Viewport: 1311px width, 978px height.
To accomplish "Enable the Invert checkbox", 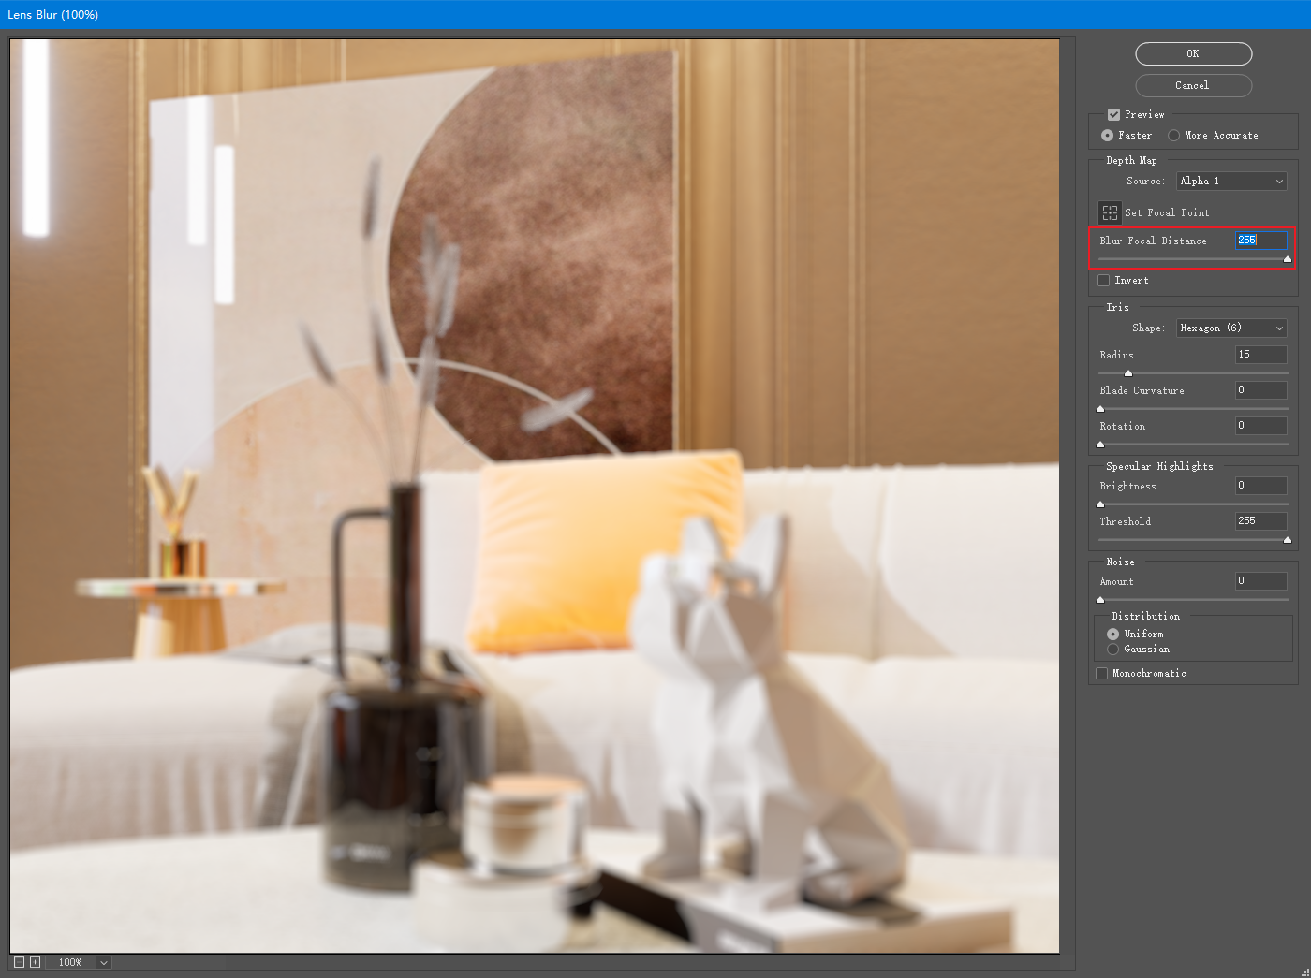I will point(1103,280).
